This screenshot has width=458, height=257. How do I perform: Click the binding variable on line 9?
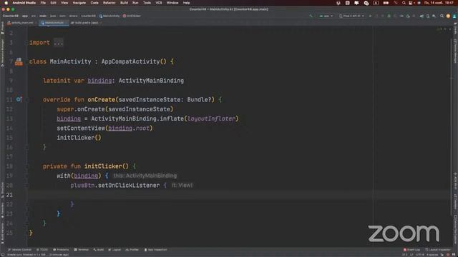pos(99,81)
